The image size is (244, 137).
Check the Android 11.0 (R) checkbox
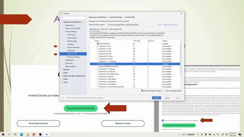click(98, 49)
